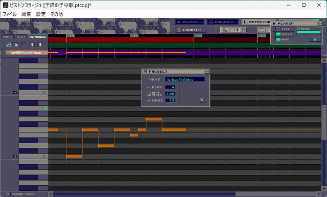Click measure 12 marker
The image size is (327, 197).
(199, 36)
